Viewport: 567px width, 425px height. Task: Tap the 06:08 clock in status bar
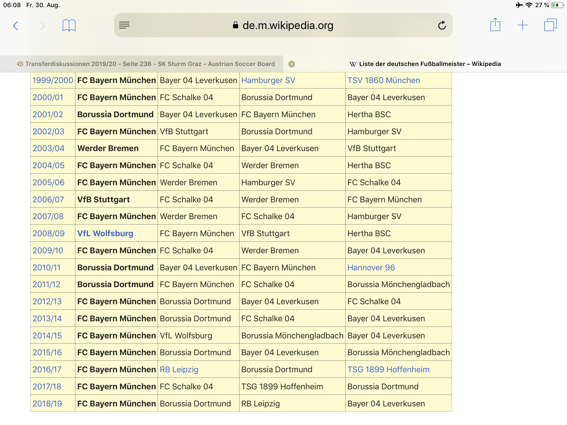click(12, 5)
